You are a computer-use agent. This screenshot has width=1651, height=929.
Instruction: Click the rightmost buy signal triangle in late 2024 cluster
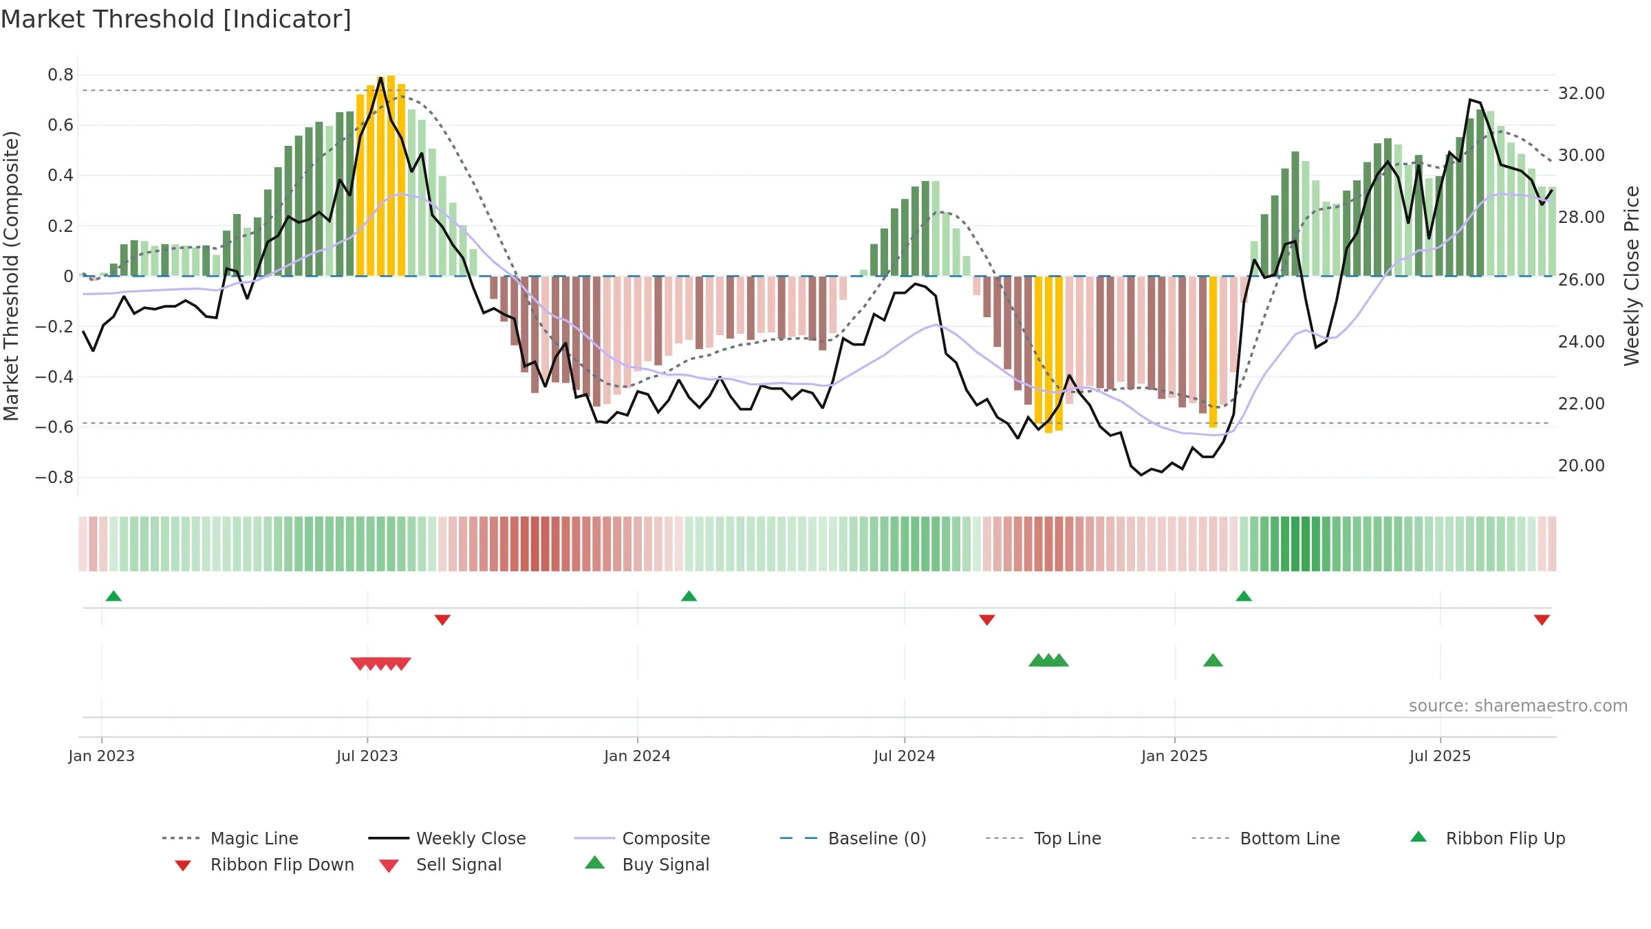coord(1059,661)
